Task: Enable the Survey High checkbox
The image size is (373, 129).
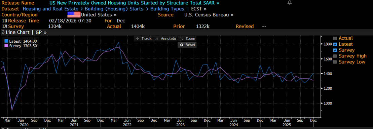Action: click(x=335, y=56)
